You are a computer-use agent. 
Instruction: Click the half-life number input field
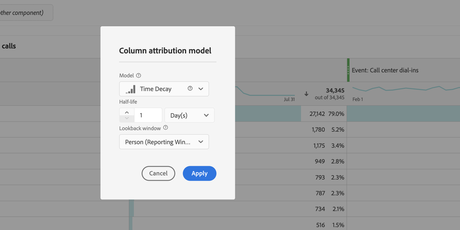click(x=148, y=115)
